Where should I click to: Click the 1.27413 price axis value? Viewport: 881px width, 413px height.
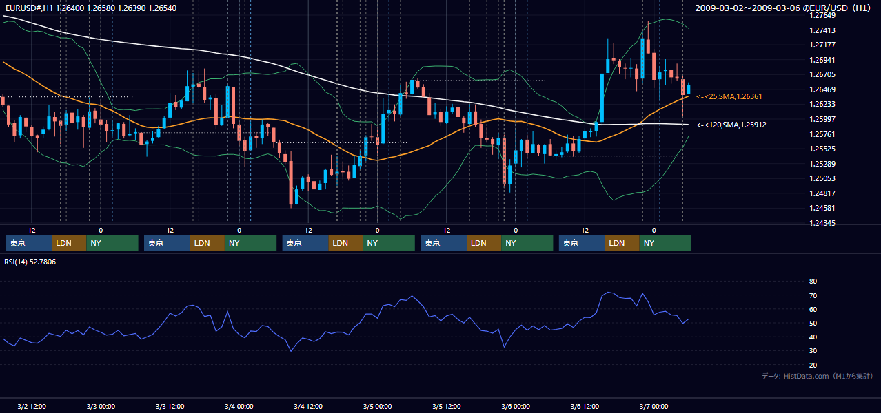coord(822,30)
